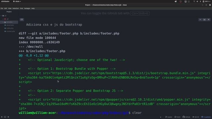Collapse the root git project folder

[1, 16]
